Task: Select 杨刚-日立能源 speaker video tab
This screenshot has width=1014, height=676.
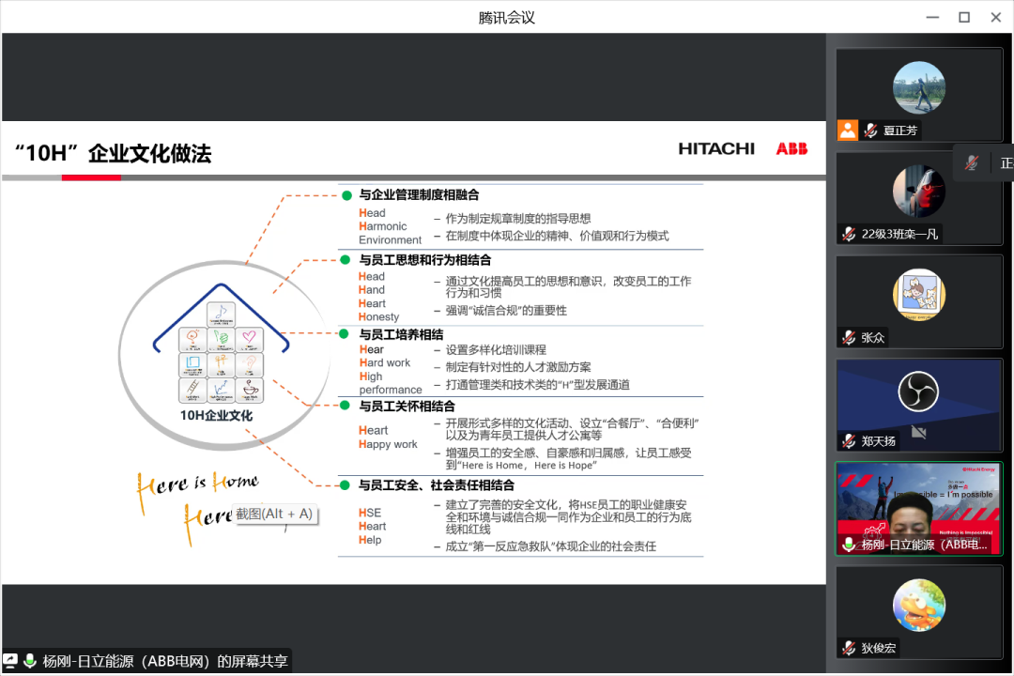Action: (918, 507)
